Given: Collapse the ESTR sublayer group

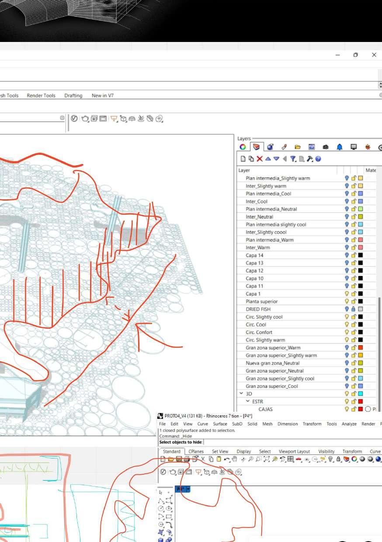Looking at the screenshot, I should coord(247,401).
